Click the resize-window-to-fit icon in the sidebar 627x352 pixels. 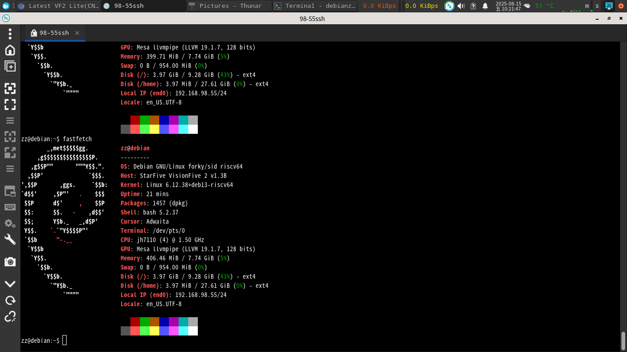(x=10, y=88)
